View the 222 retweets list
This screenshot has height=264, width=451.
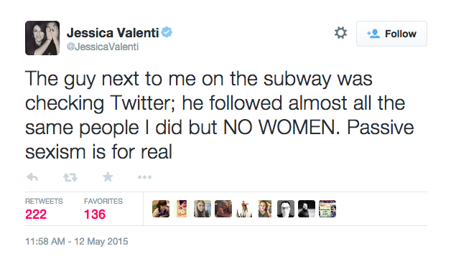pos(44,209)
